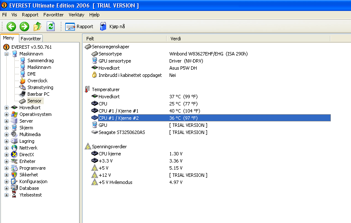The image size is (351, 223).
Task: Click the Operativsystem Windows flag icon
Action: pos(14,114)
